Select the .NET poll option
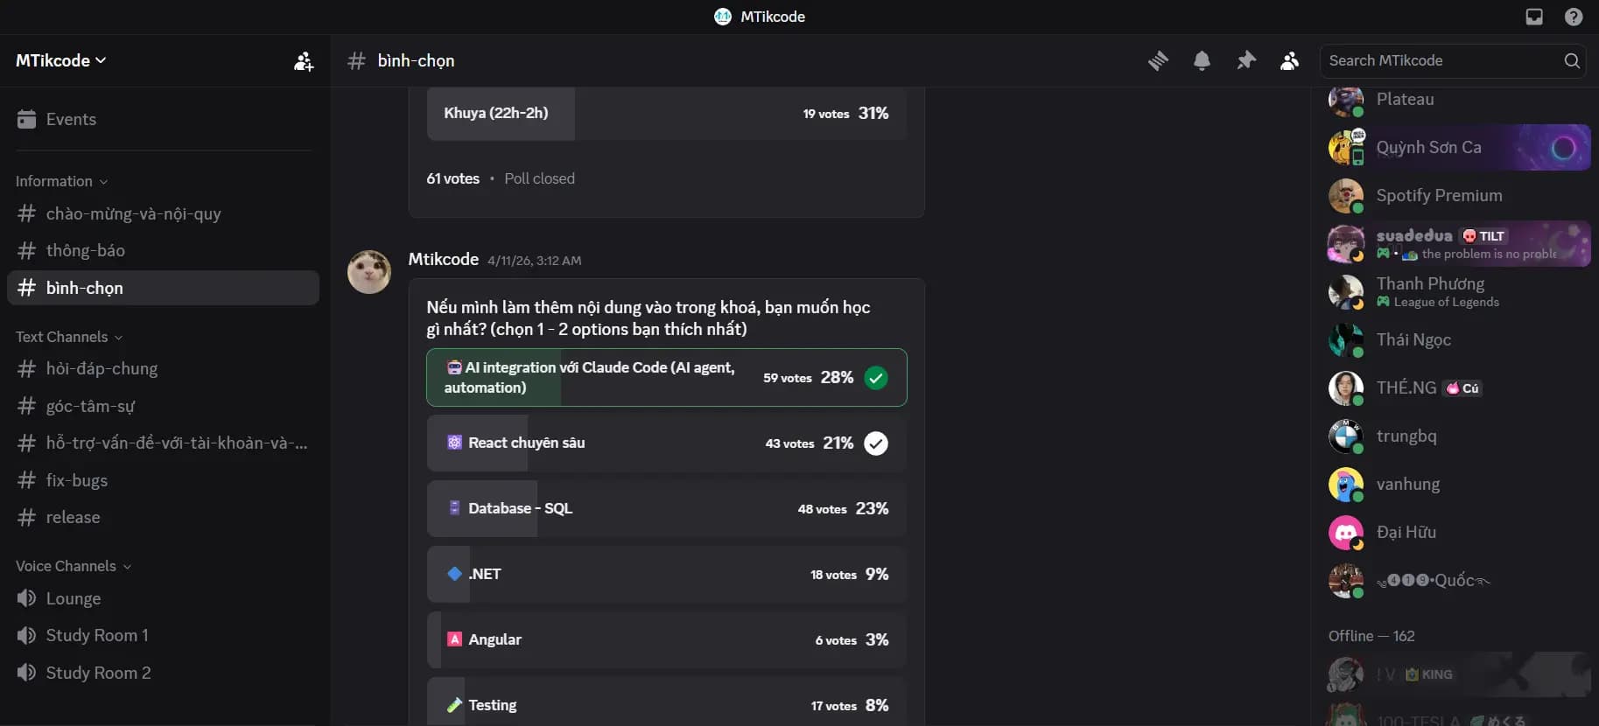The height and width of the screenshot is (726, 1599). pyautogui.click(x=667, y=574)
